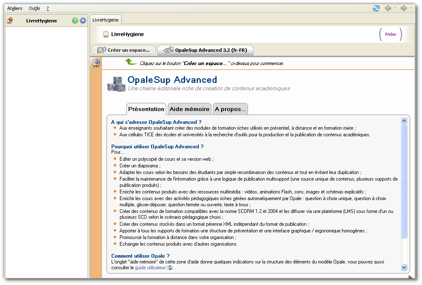Click the OpaleSup Advanced 3.2 (fr-FR) button
The height and width of the screenshot is (285, 422).
point(205,50)
